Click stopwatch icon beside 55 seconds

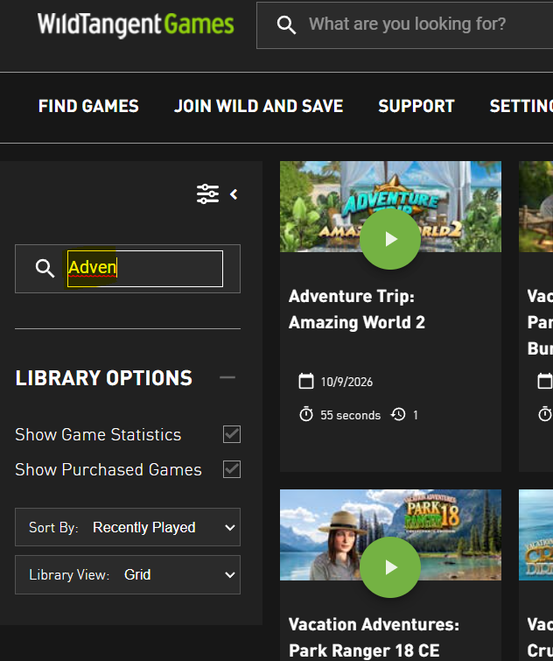[306, 414]
